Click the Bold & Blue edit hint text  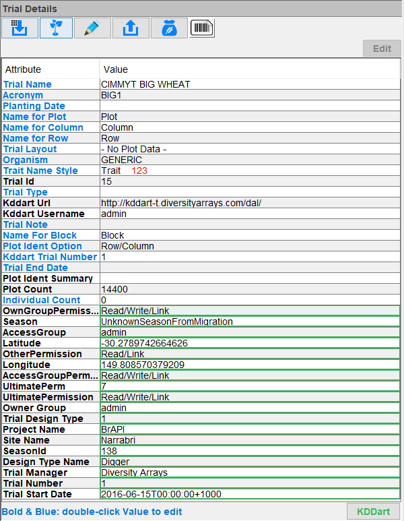point(92,512)
